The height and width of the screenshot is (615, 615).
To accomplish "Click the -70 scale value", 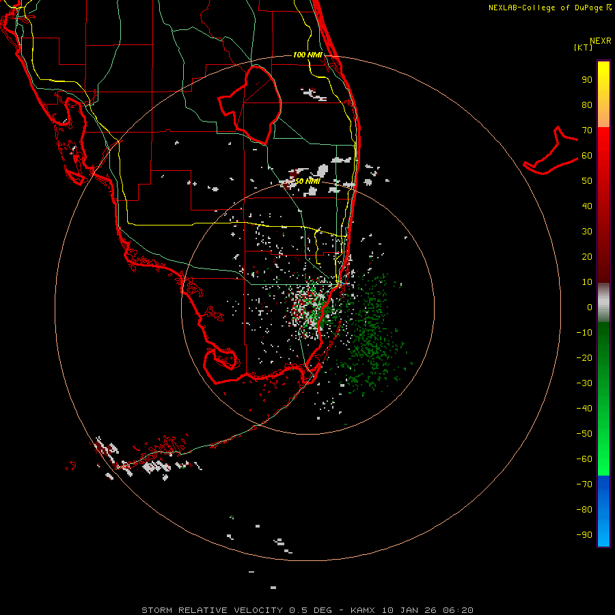I will pos(584,484).
